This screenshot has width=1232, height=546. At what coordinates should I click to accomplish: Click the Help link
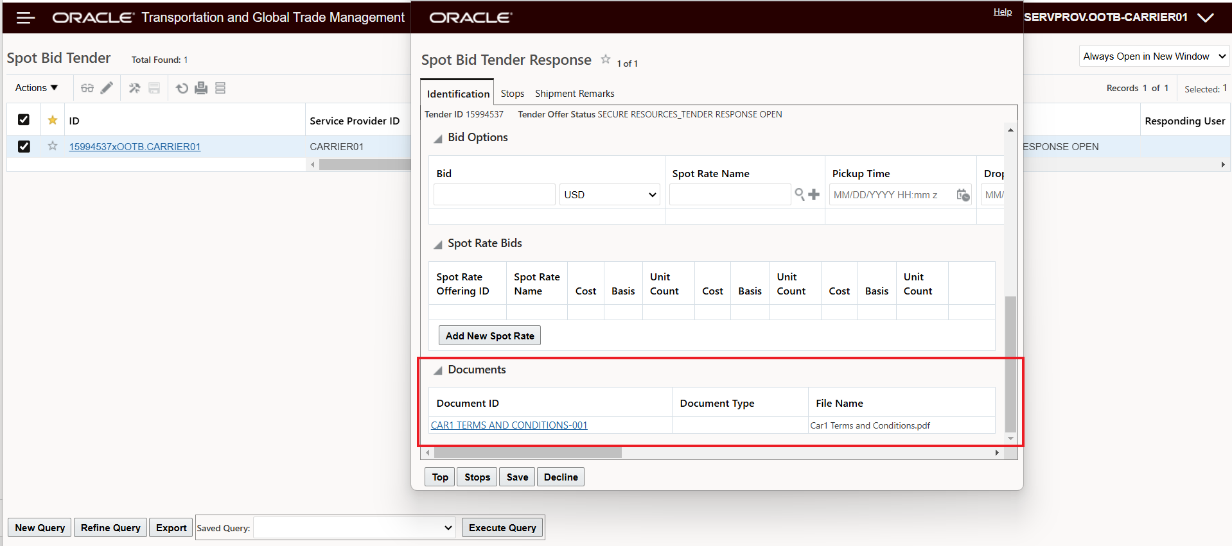(1002, 12)
